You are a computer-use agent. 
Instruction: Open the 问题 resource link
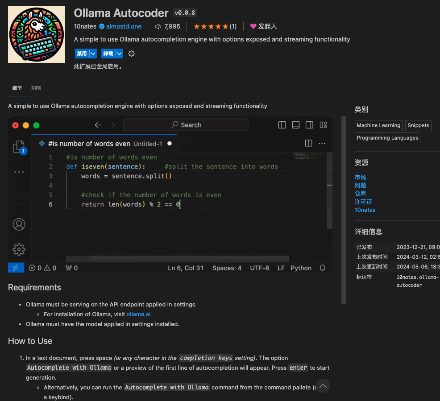point(360,186)
